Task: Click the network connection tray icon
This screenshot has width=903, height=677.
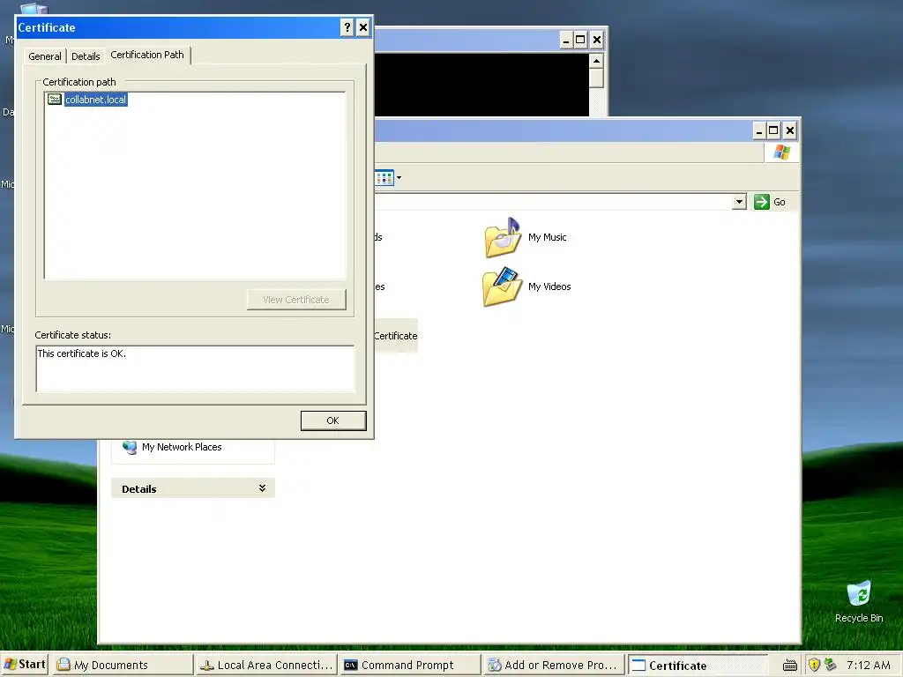Action: (830, 665)
